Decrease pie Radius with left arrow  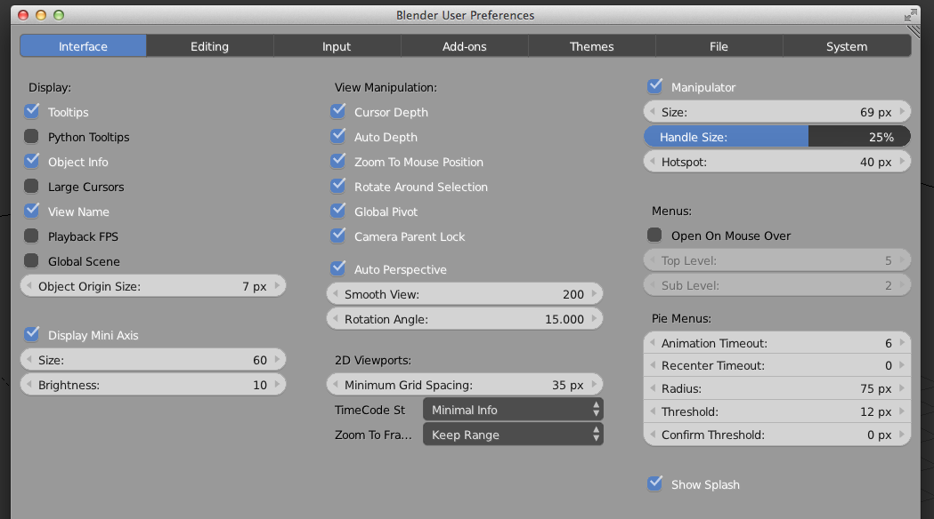click(652, 388)
